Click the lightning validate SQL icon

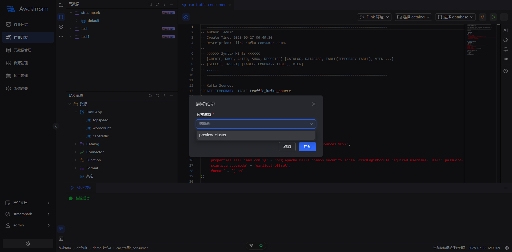coord(482,17)
